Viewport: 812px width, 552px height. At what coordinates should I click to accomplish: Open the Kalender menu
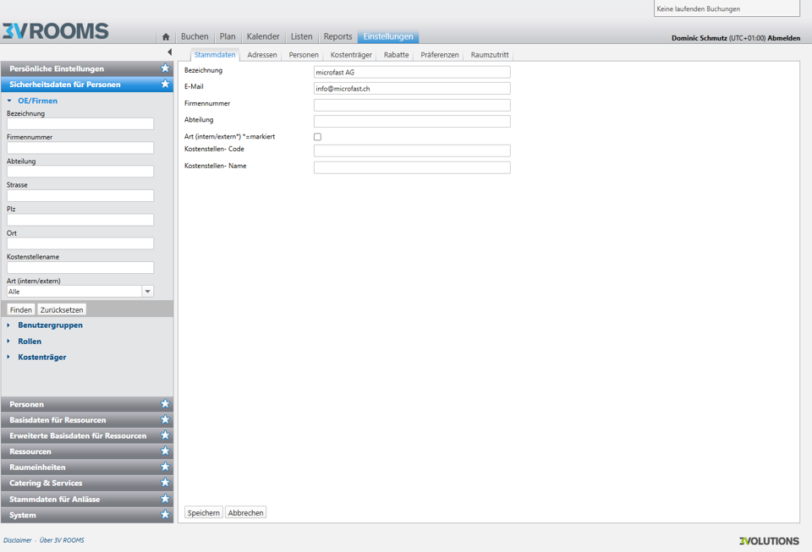click(x=263, y=37)
